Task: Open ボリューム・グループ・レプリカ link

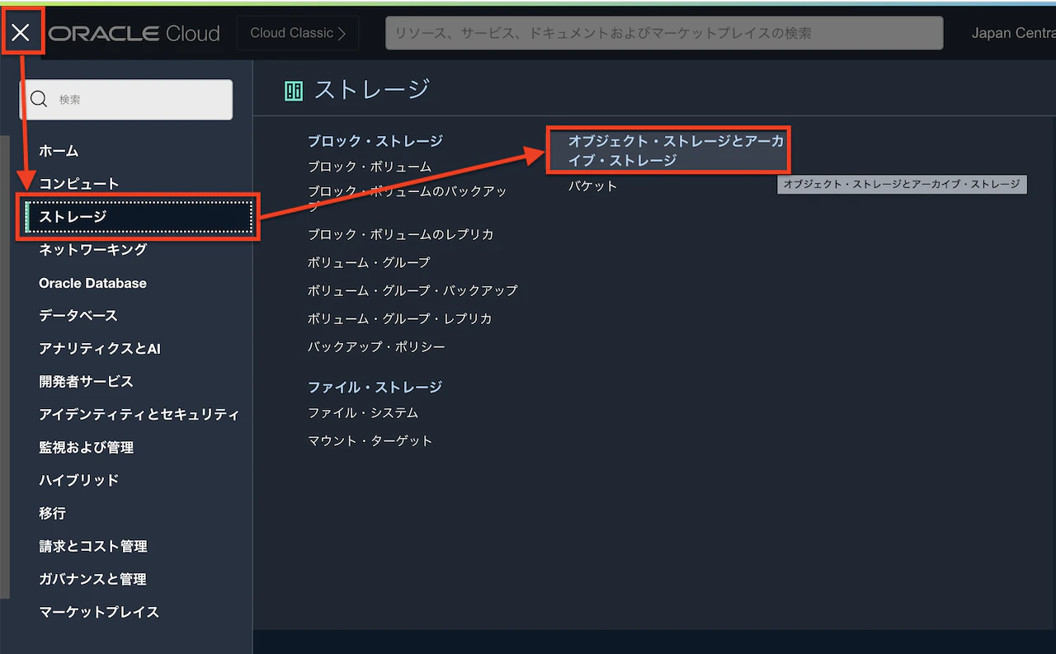Action: coord(400,318)
